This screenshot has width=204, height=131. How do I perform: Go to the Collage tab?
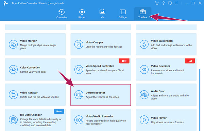122,14
